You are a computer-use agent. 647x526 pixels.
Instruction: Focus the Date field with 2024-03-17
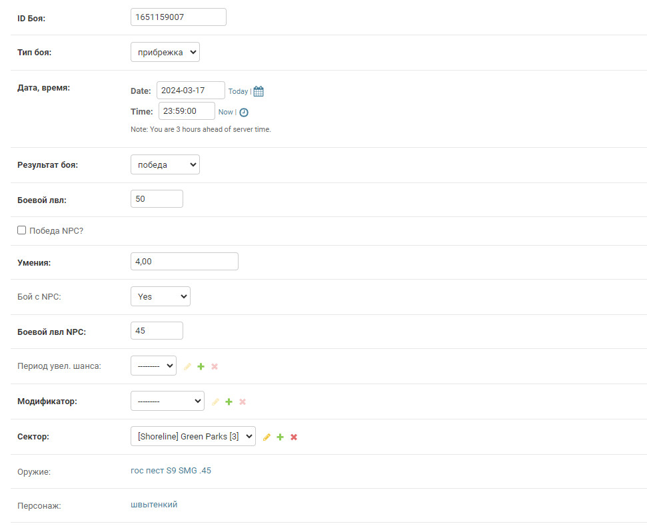[191, 91]
